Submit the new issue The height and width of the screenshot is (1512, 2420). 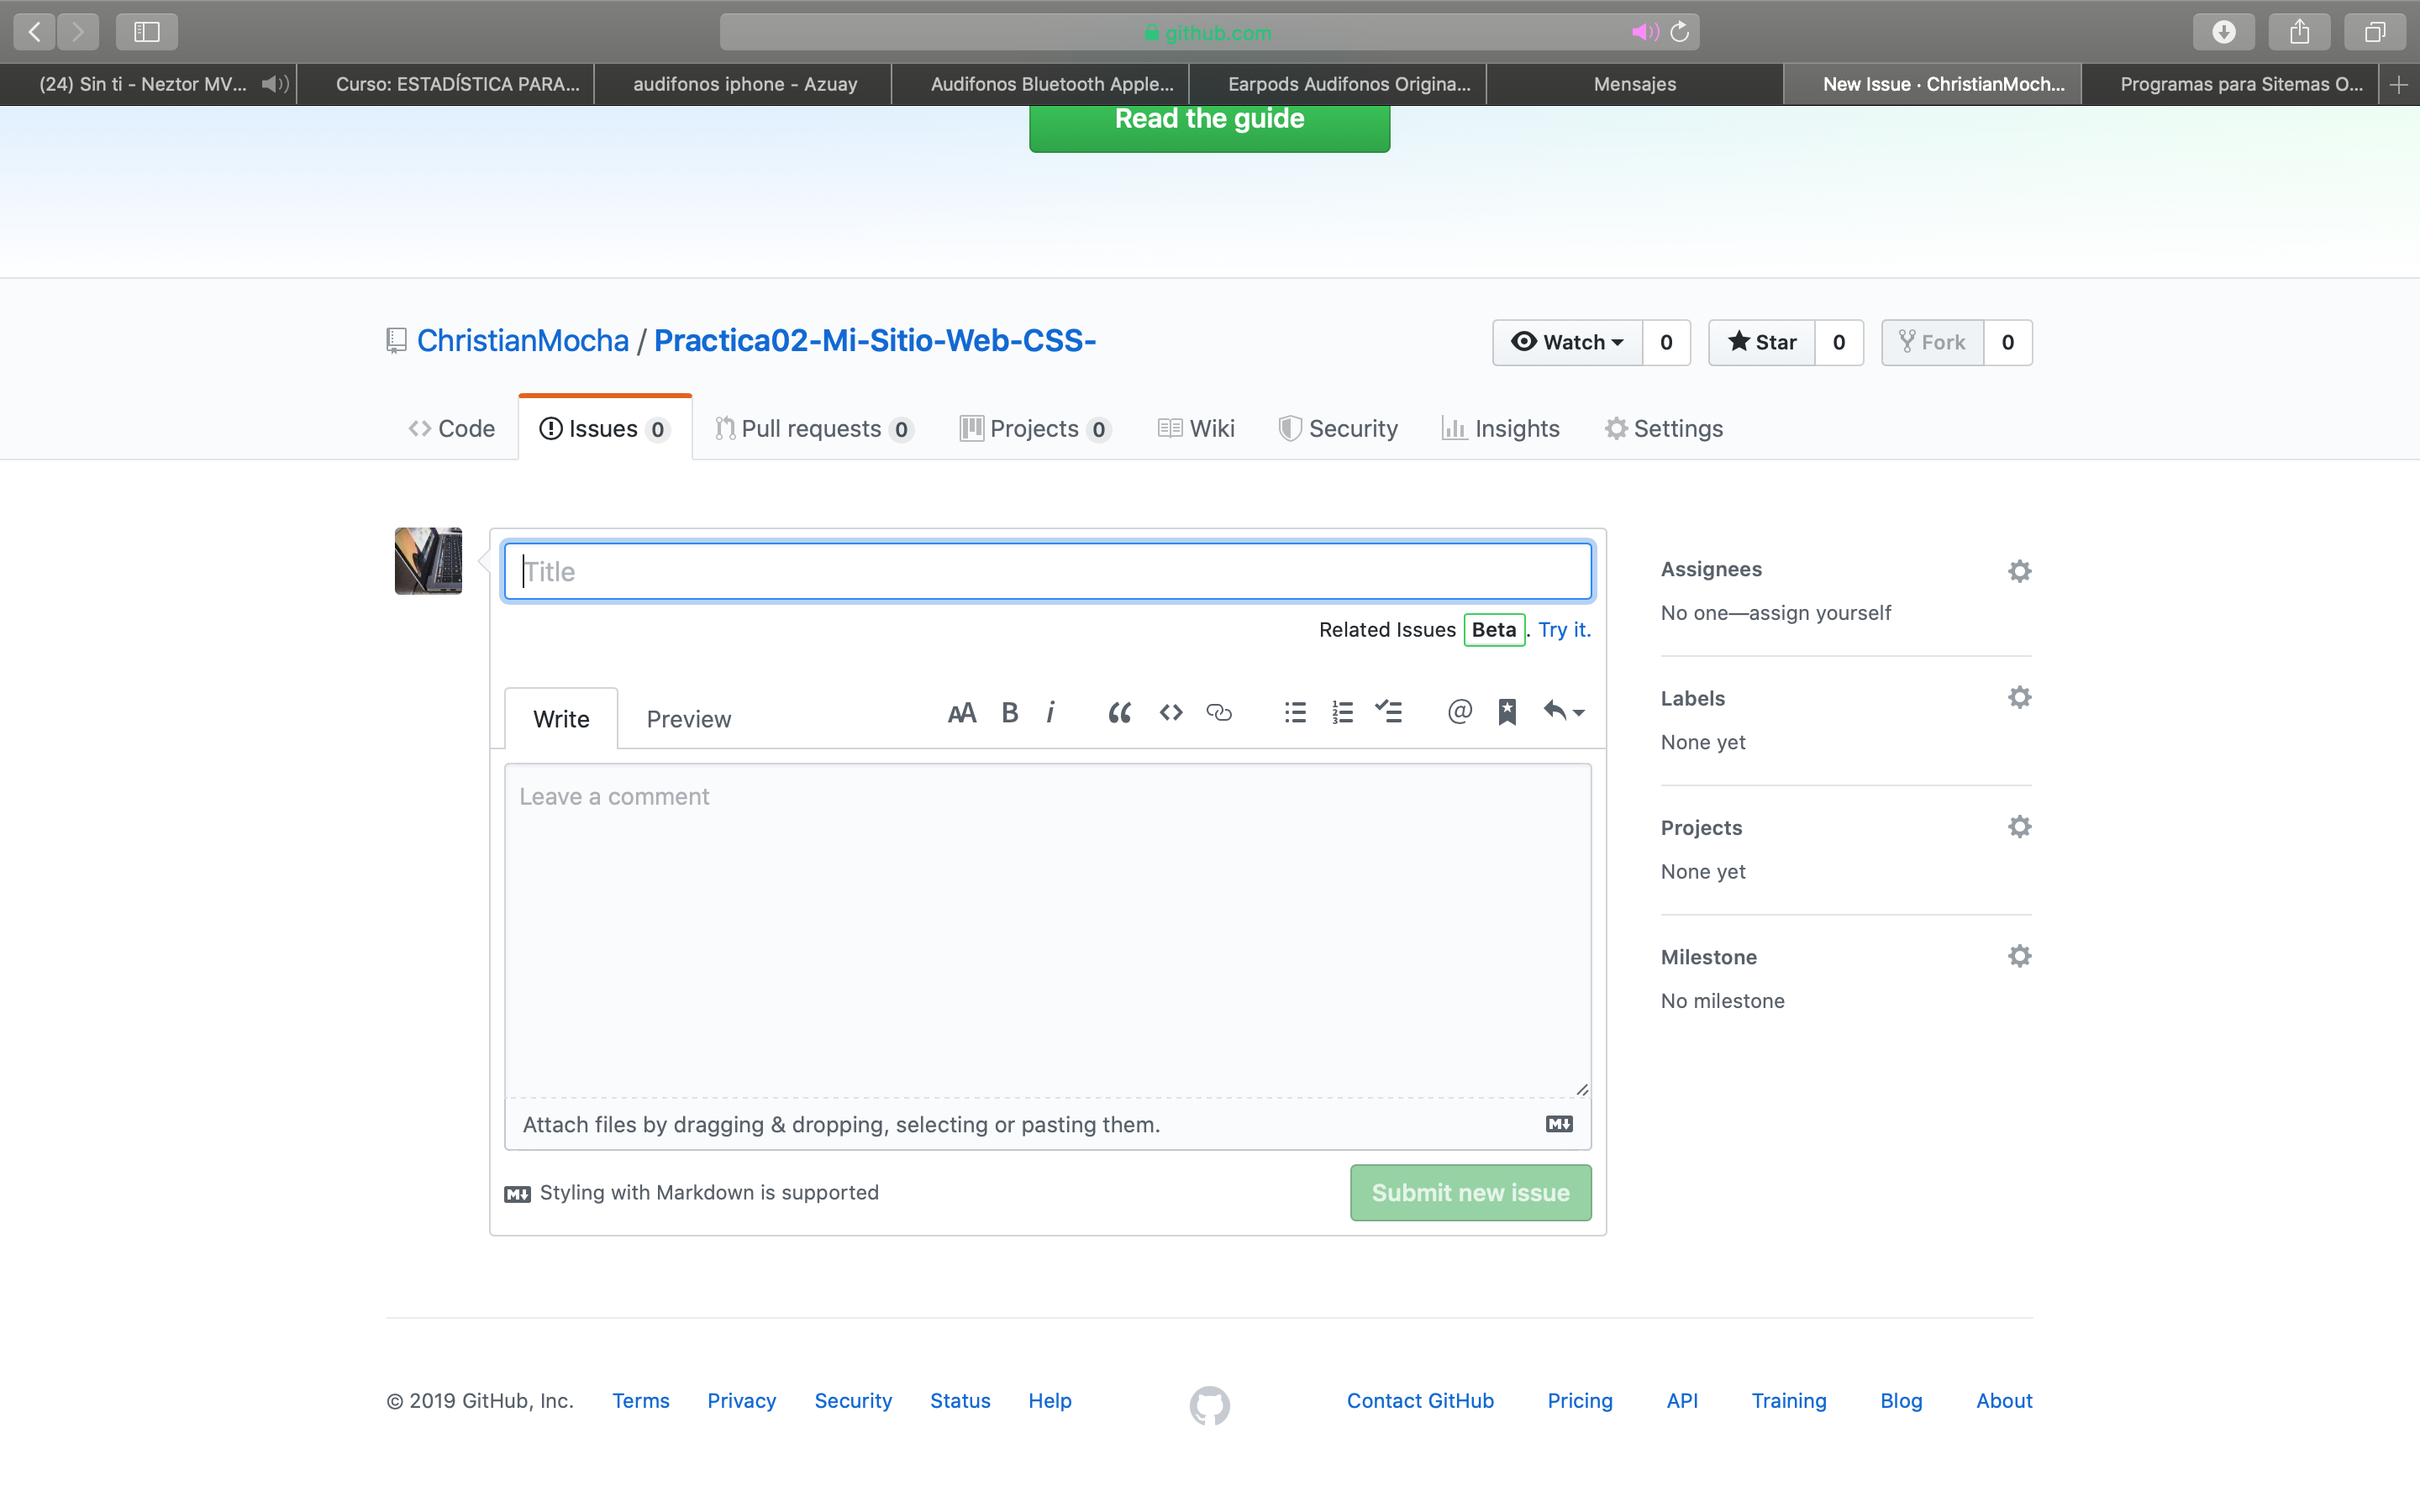1469,1192
